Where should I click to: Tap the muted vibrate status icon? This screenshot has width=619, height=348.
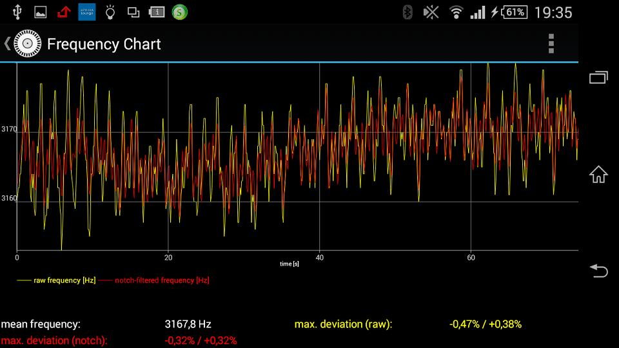tap(431, 13)
